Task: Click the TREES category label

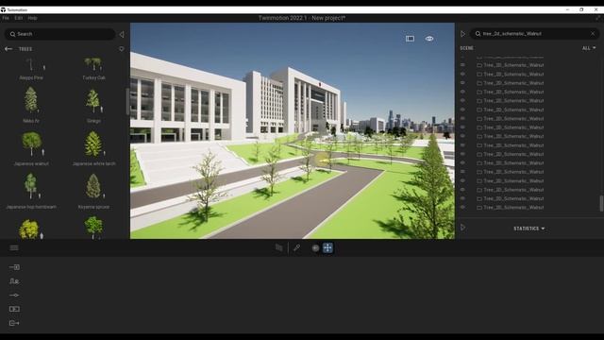Action: pos(25,49)
